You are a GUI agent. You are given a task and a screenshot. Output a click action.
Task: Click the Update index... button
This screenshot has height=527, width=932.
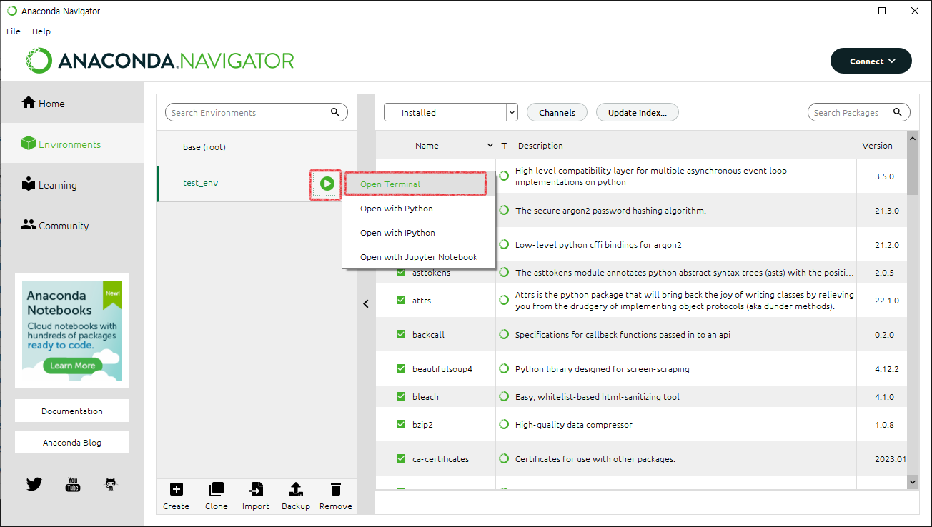[x=637, y=112]
